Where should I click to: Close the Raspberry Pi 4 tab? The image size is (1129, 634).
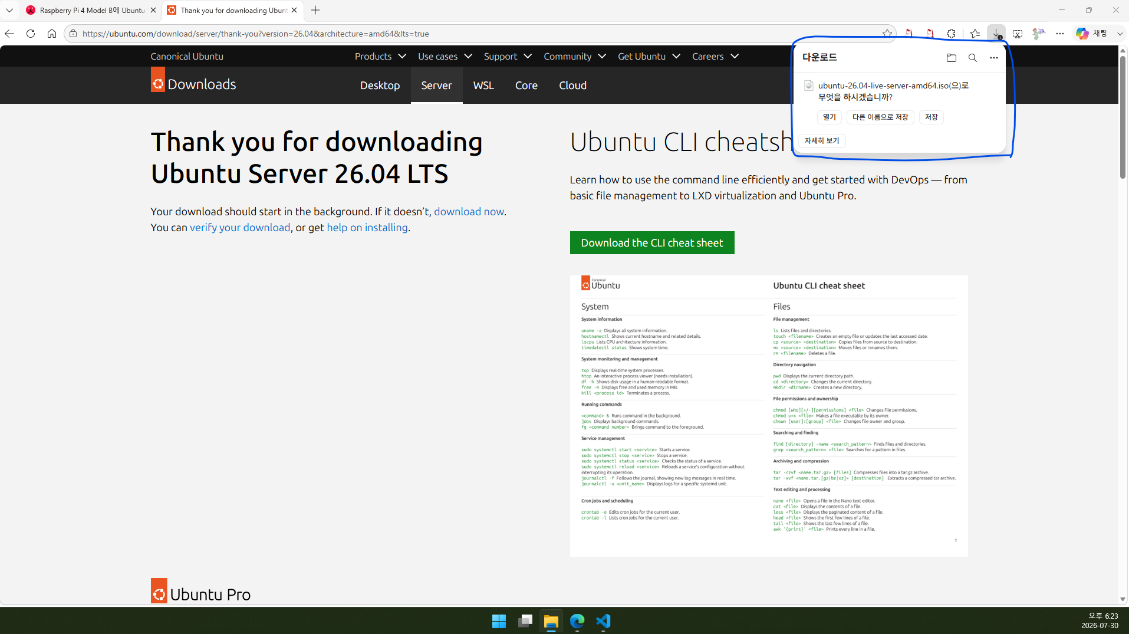pyautogui.click(x=153, y=10)
